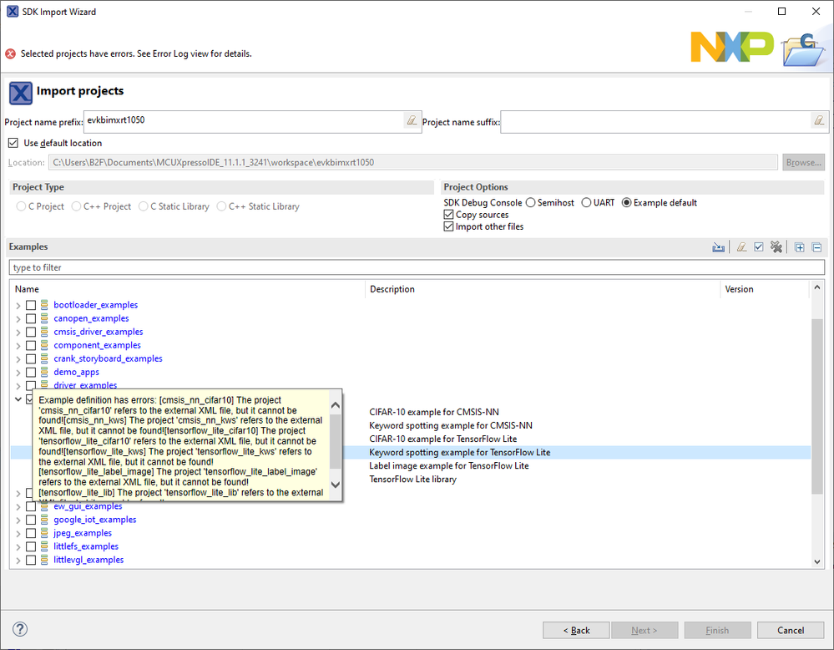Viewport: 834px width, 650px height.
Task: Click the canopen_examples group icon
Action: [44, 318]
